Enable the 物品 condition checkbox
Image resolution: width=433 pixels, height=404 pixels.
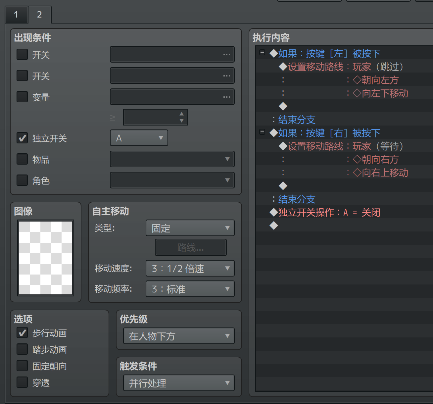coord(22,159)
